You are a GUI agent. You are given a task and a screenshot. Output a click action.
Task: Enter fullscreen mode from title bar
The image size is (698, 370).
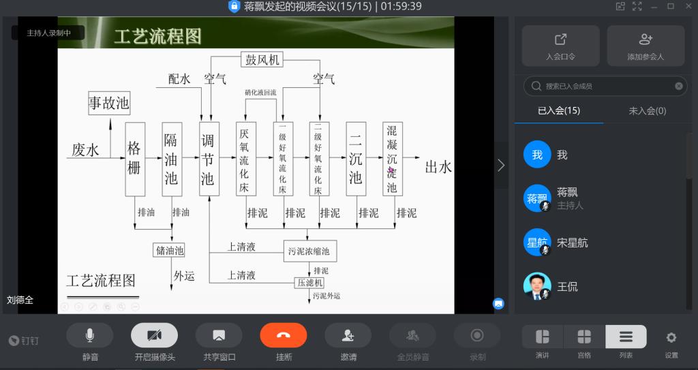click(637, 6)
